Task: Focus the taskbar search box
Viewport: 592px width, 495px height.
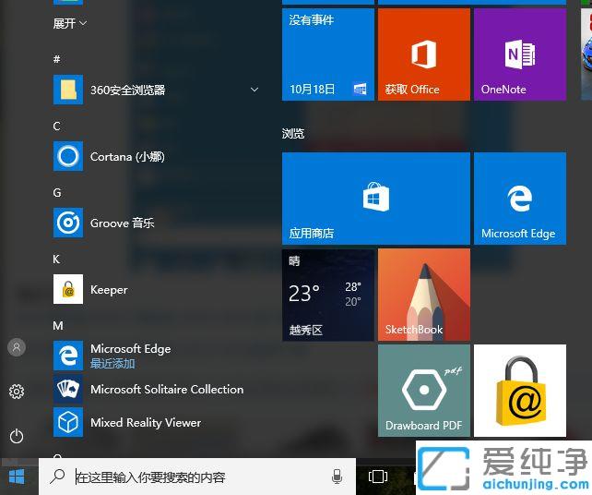Action: click(x=197, y=477)
